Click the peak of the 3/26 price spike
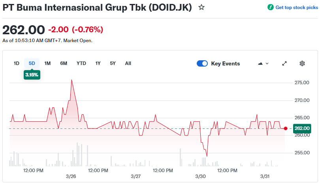 click(72, 80)
